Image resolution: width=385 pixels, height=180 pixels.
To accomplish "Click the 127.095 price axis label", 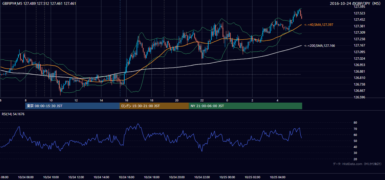I will coord(359,52).
